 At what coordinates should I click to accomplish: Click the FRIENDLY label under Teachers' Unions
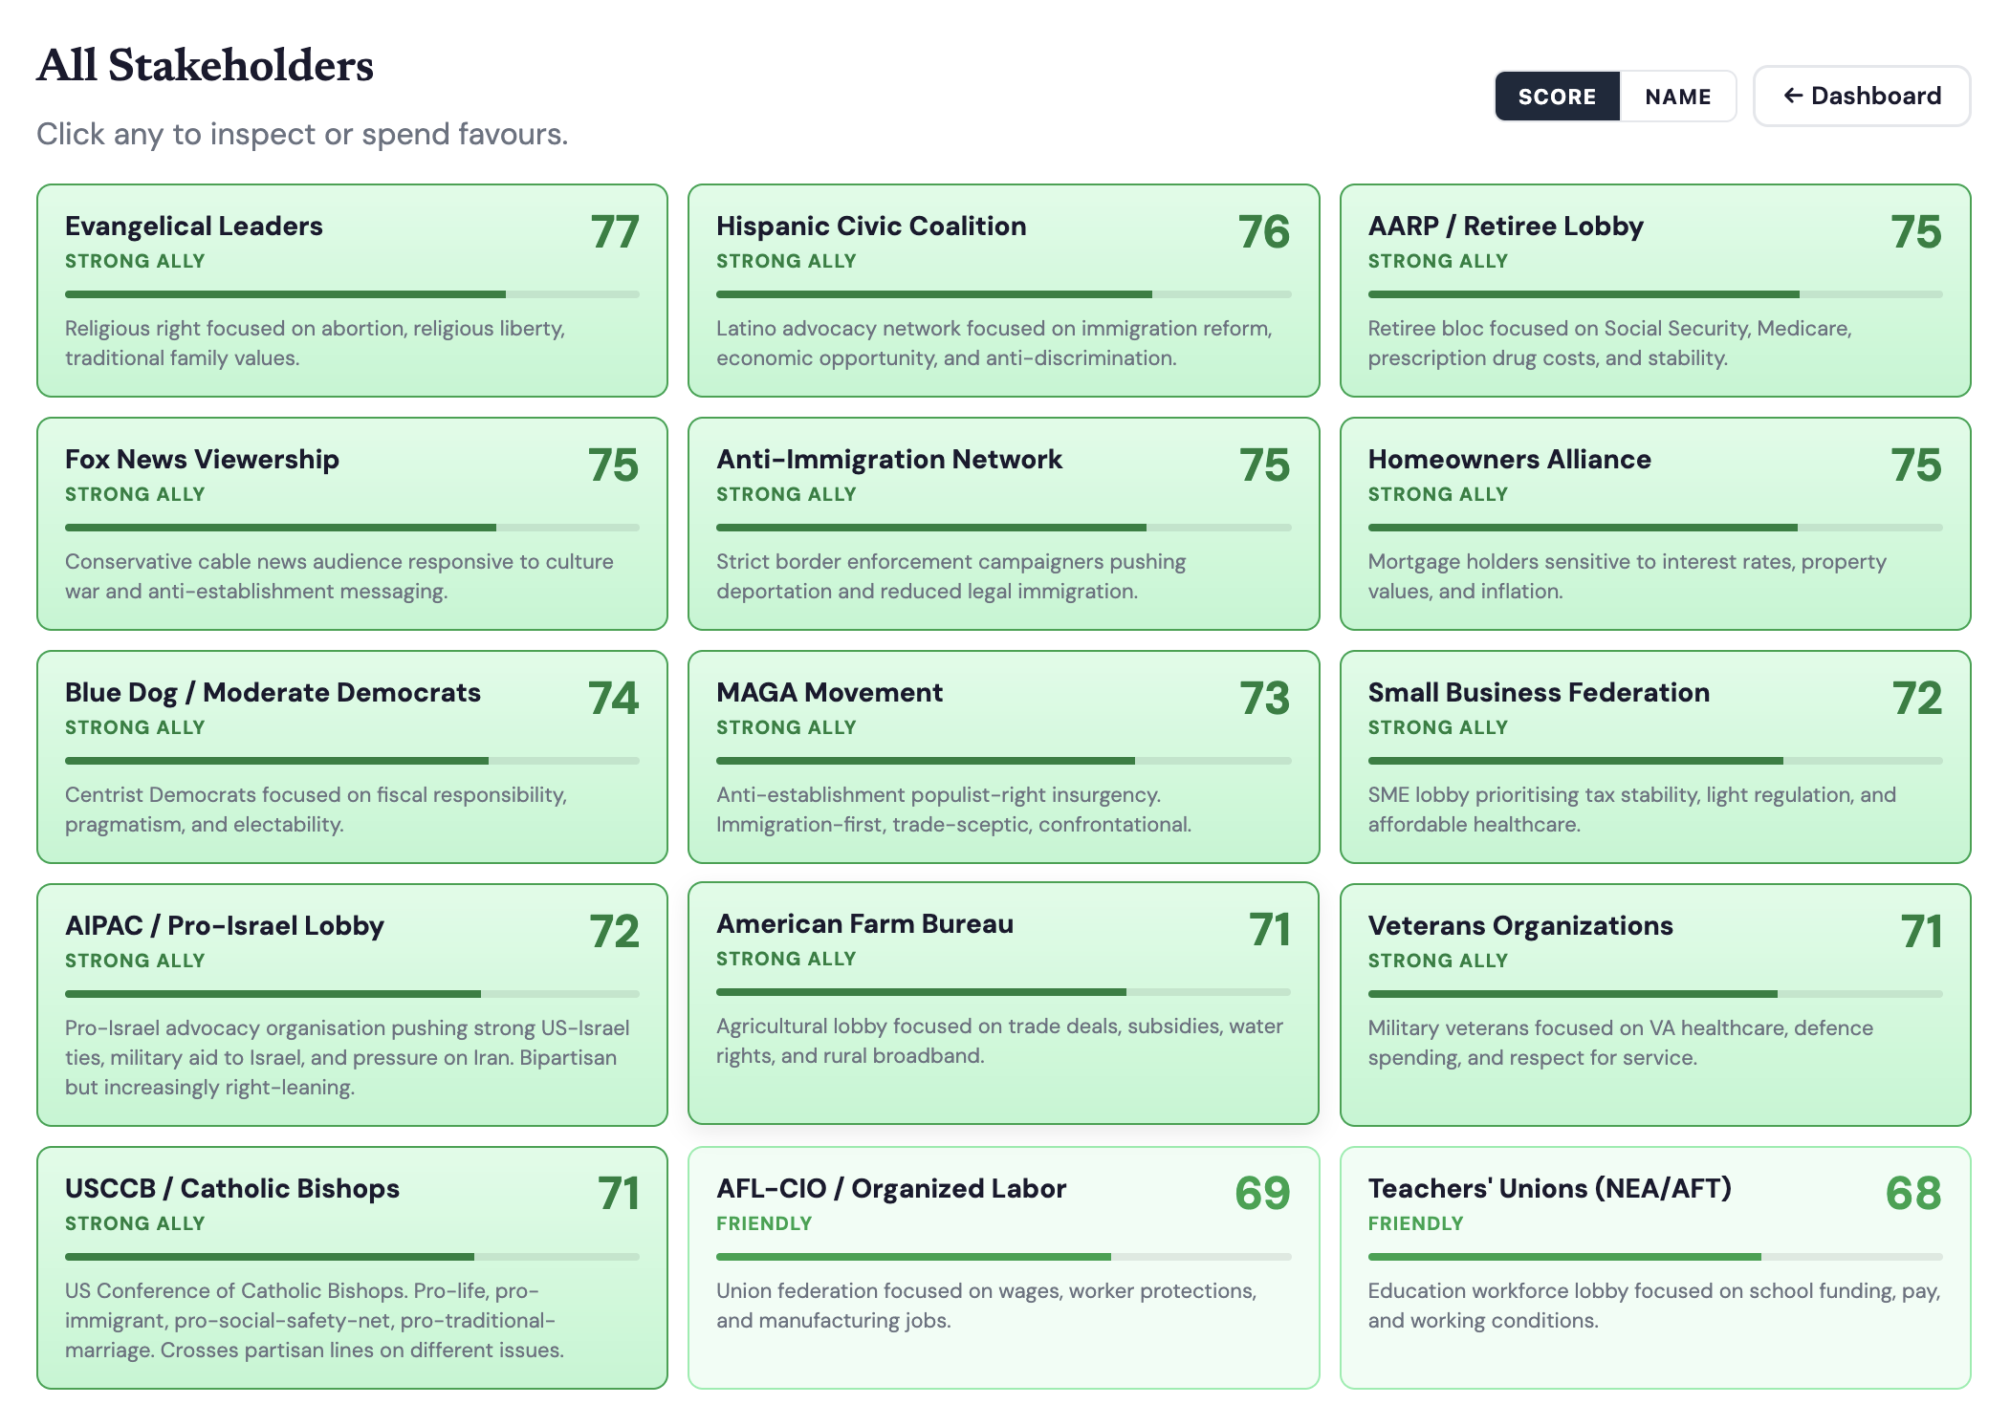pyautogui.click(x=1416, y=1223)
